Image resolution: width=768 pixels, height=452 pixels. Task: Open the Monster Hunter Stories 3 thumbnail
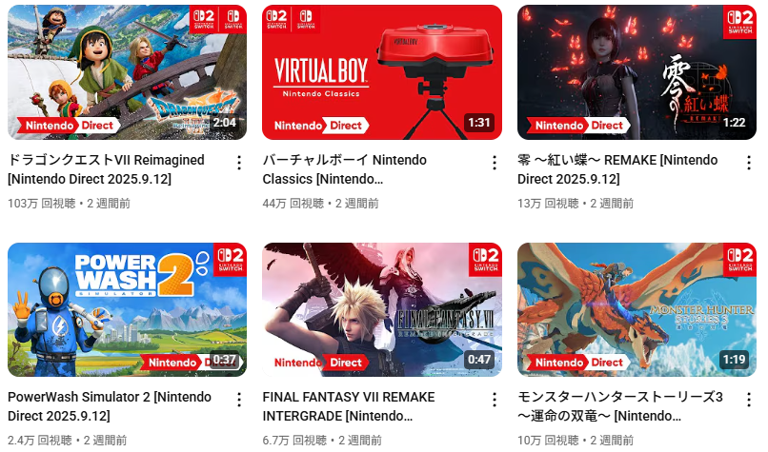click(x=637, y=309)
